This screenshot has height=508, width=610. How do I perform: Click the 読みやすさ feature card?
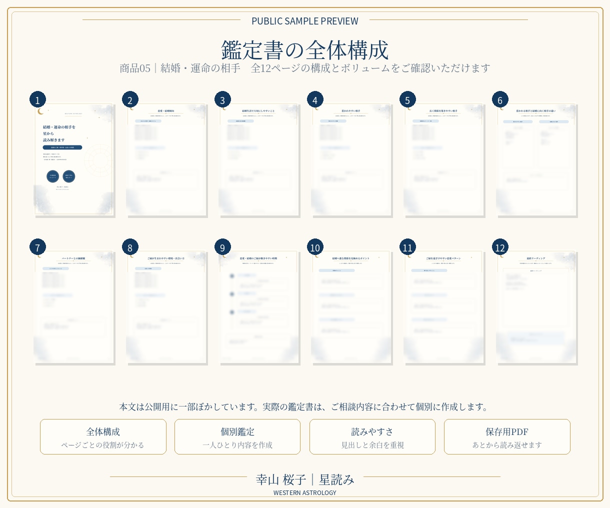coord(372,437)
